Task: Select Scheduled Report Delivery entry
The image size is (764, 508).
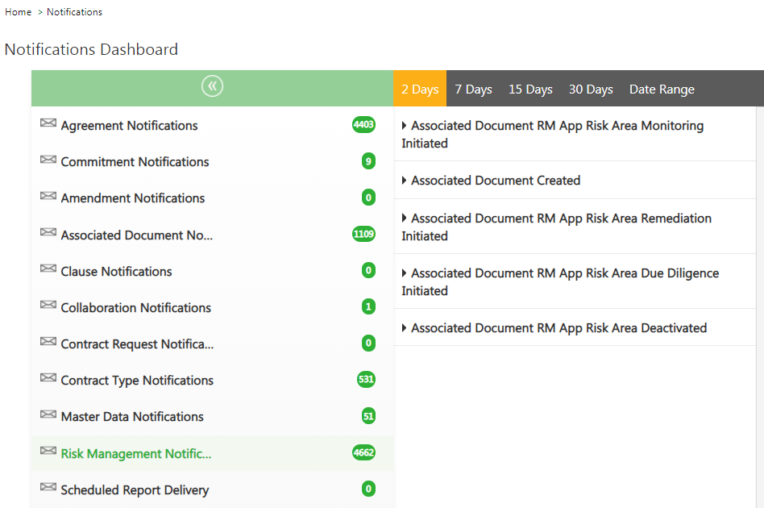Action: coord(135,490)
